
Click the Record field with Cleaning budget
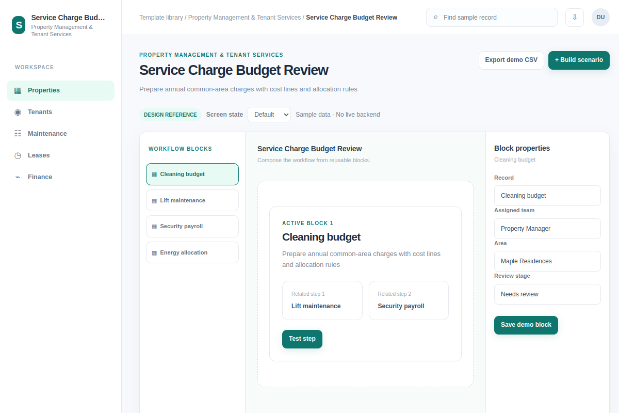pyautogui.click(x=547, y=196)
